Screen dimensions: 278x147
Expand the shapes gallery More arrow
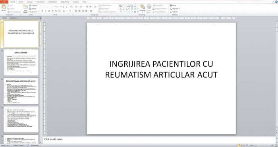(138, 12)
